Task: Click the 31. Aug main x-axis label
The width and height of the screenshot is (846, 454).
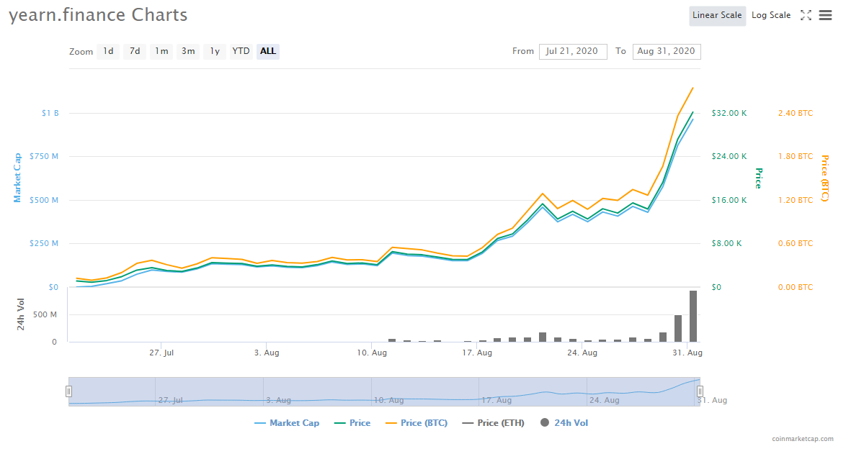Action: pos(687,353)
